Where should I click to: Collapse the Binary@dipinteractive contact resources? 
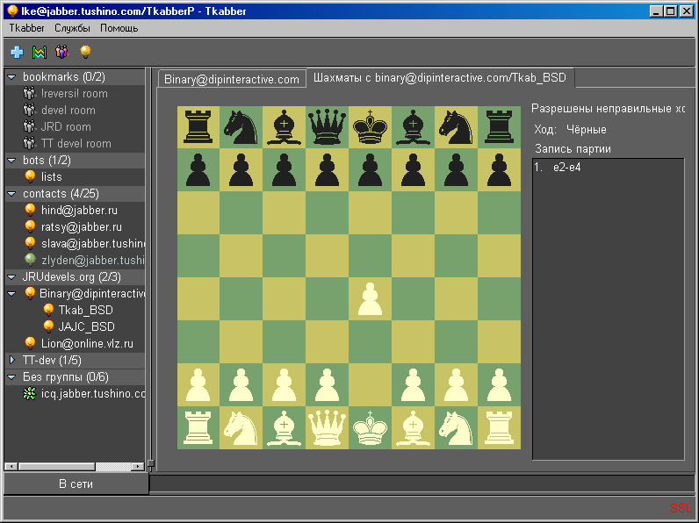tap(11, 294)
